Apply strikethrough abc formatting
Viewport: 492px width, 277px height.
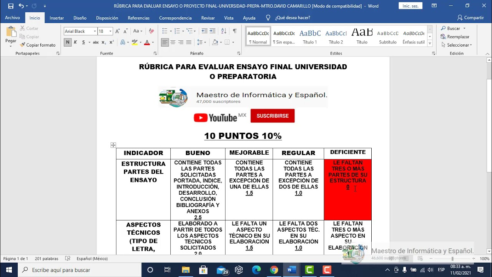point(96,42)
